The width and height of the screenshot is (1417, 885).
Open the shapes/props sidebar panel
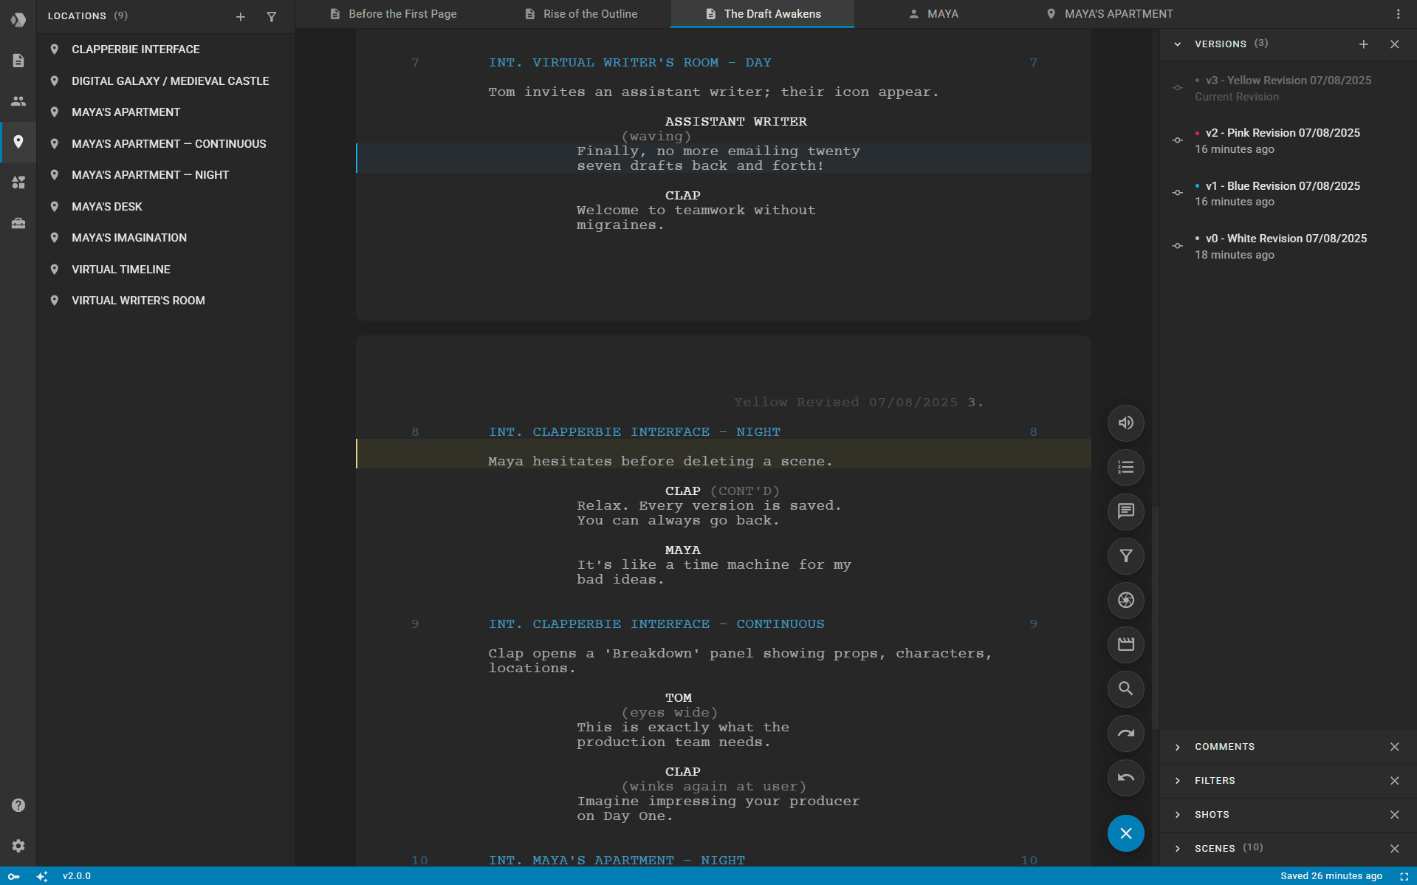18,182
